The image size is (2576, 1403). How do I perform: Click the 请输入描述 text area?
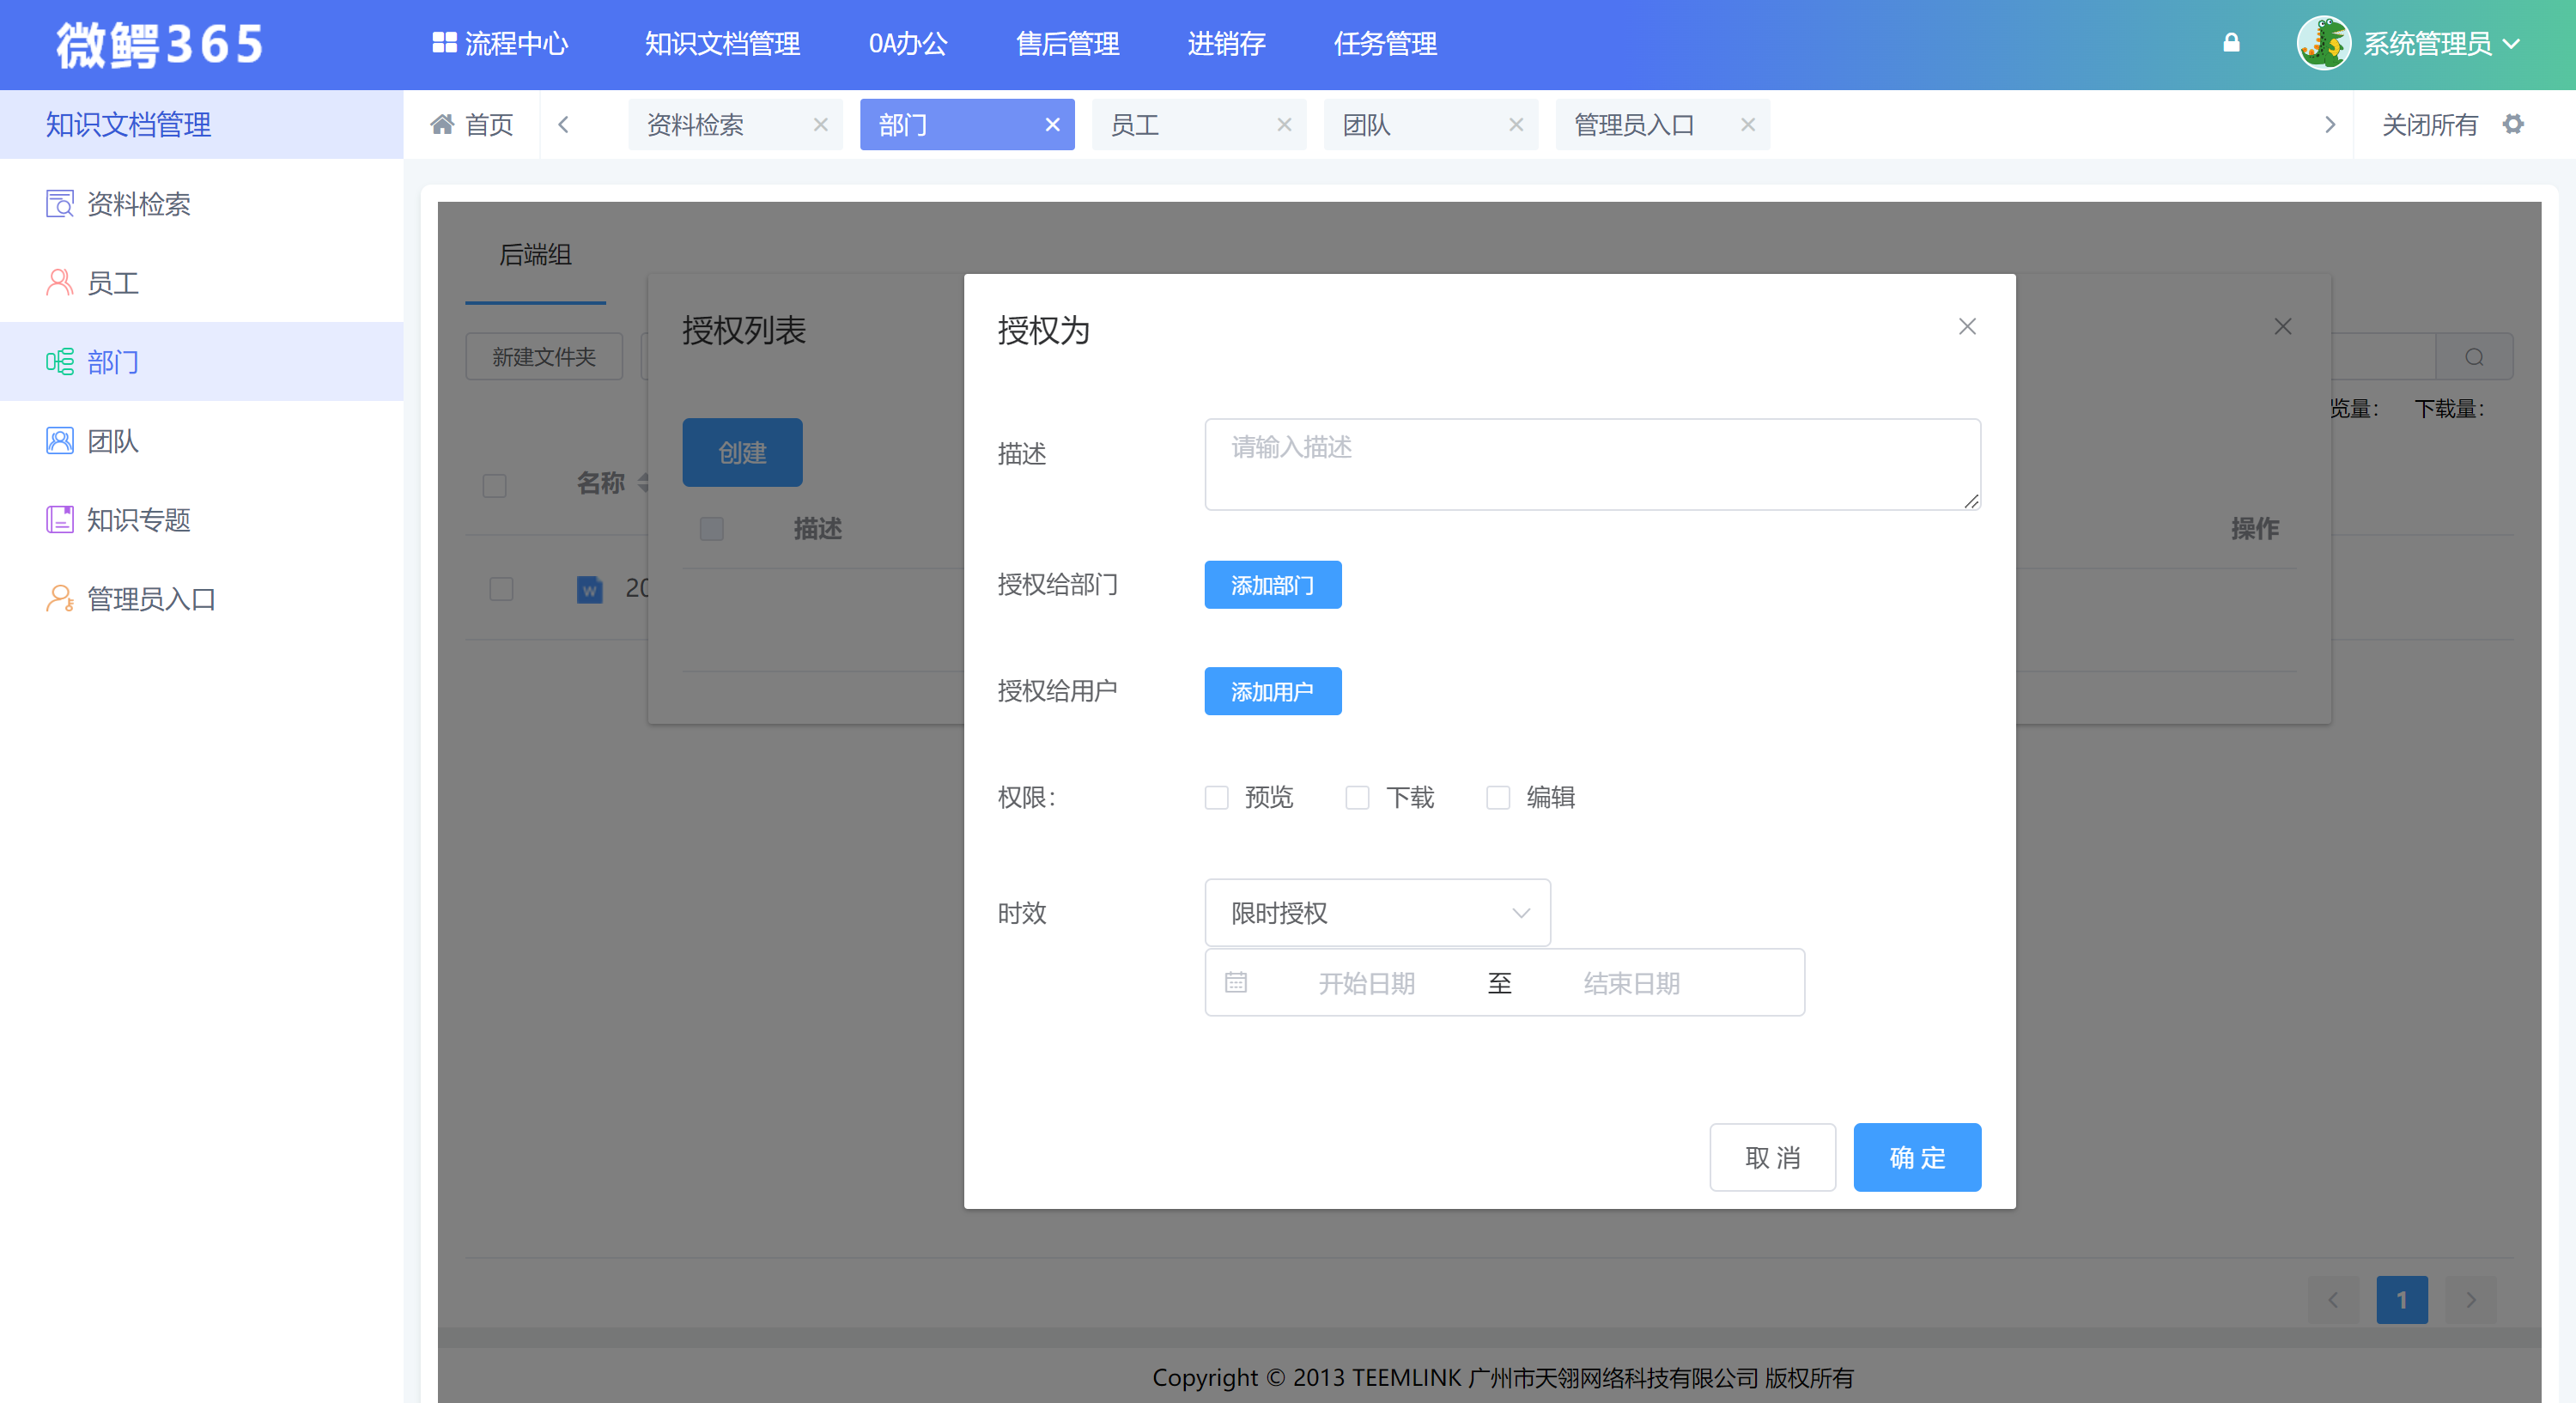pyautogui.click(x=1592, y=463)
